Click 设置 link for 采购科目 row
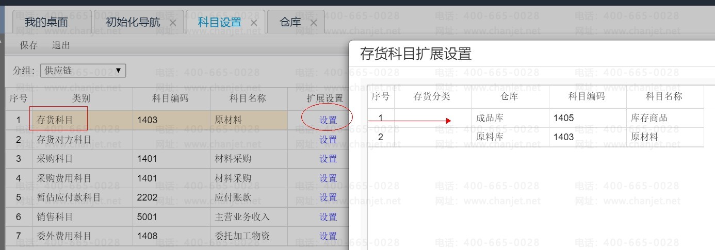The height and width of the screenshot is (250, 715). pos(328,159)
